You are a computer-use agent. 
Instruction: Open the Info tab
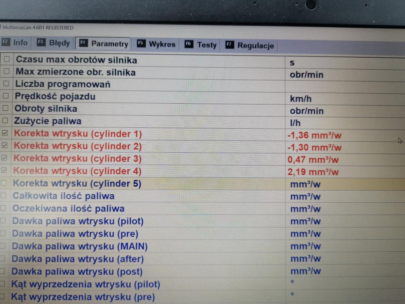click(15, 42)
